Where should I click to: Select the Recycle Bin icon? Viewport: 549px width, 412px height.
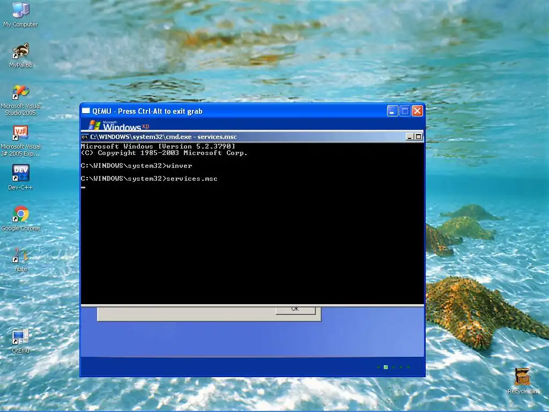pyautogui.click(x=522, y=381)
